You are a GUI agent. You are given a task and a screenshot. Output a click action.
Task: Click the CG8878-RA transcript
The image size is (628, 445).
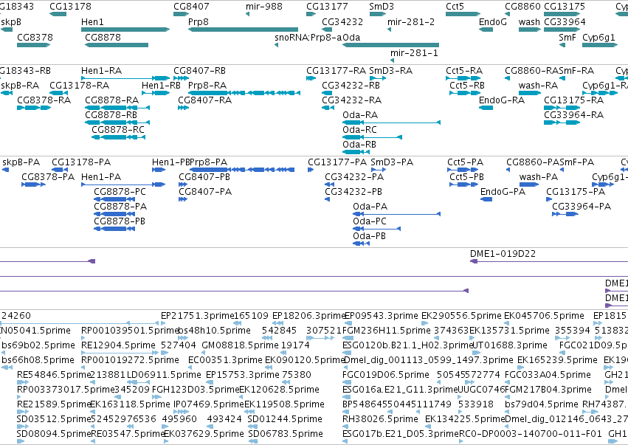pyautogui.click(x=117, y=108)
